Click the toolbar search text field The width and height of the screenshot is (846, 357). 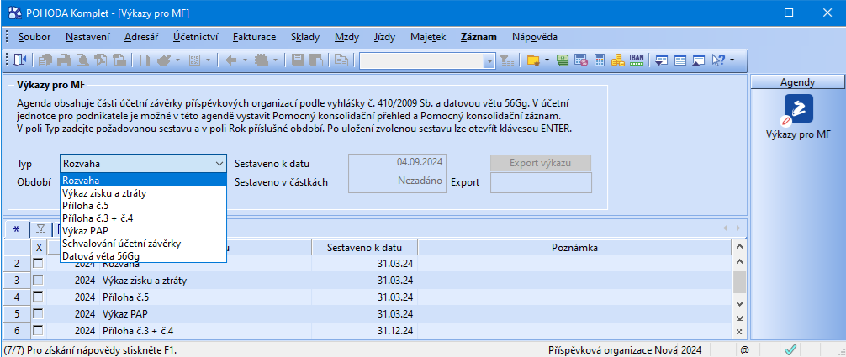422,61
